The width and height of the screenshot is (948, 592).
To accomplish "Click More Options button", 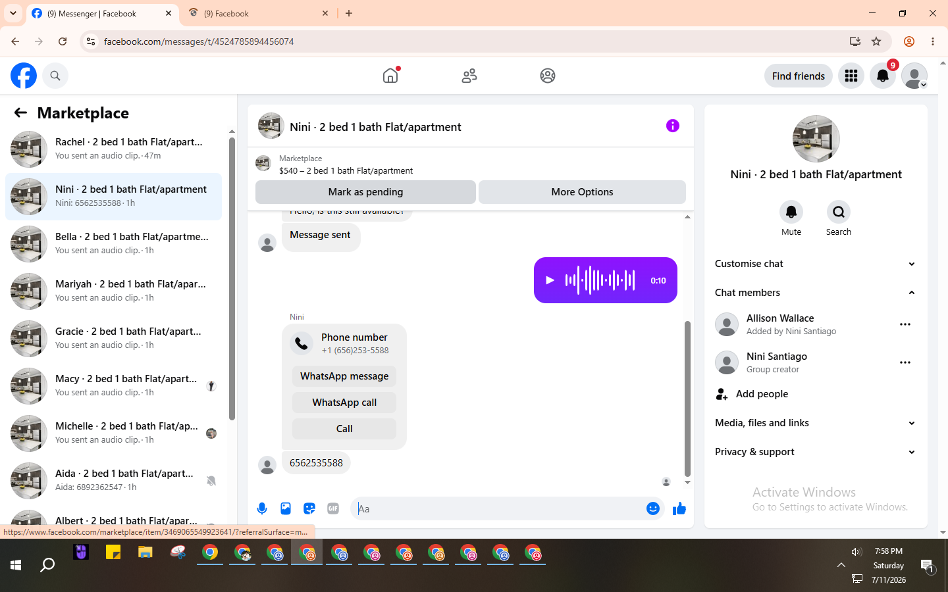I will pos(582,192).
